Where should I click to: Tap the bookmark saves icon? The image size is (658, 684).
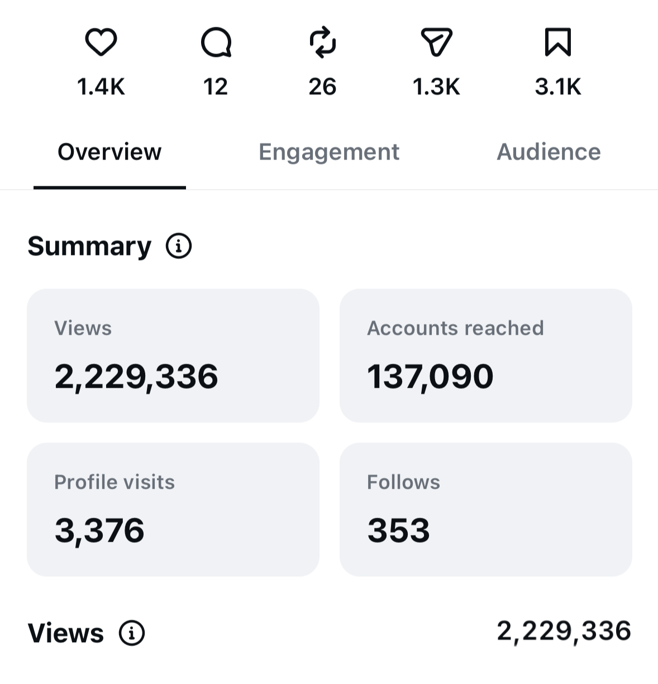coord(558,42)
